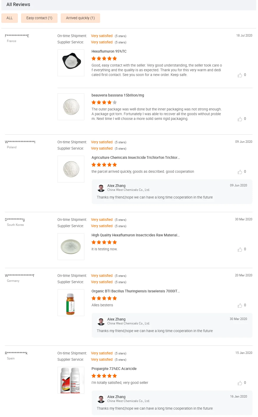Click Propargite white bottles thumbnail
258x417 pixels.
[x=71, y=380]
